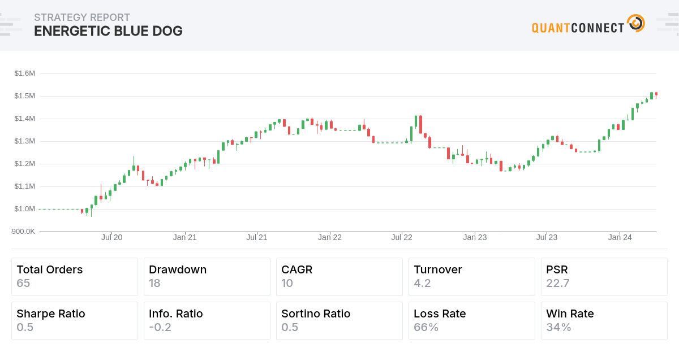
Task: Click the Info. Ratio card label
Action: [176, 314]
